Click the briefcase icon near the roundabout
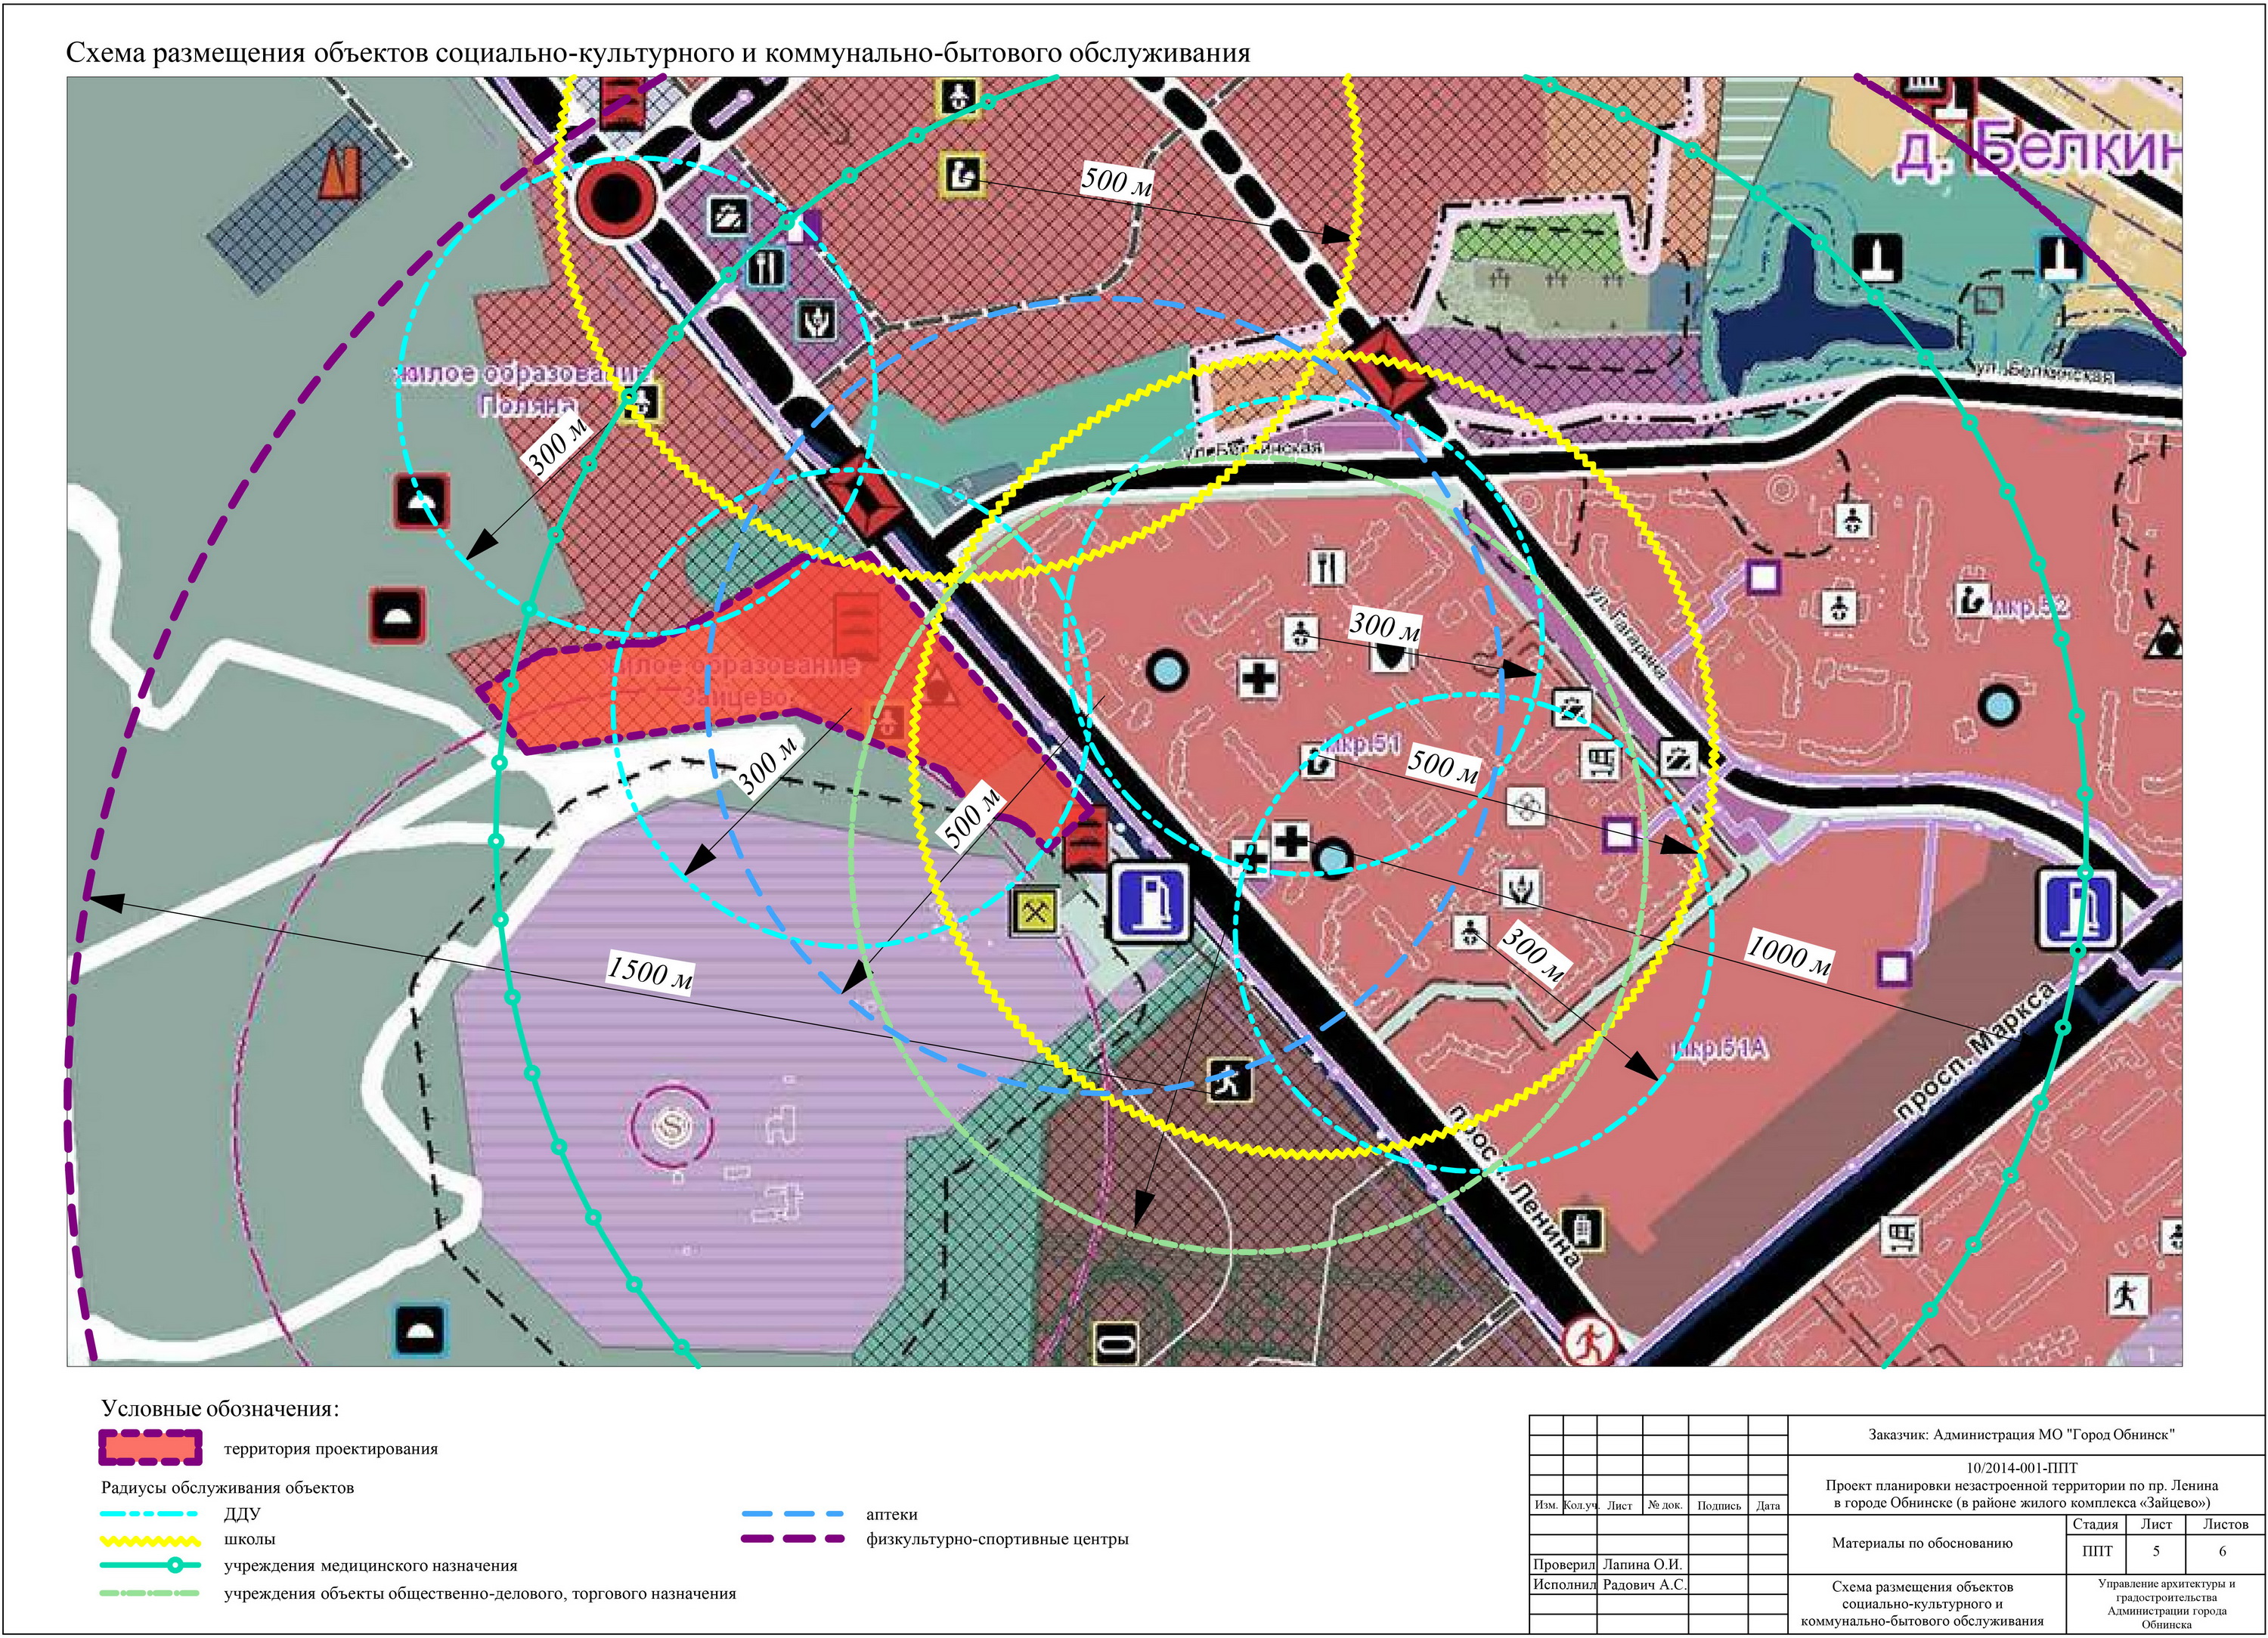Screen dimensions: 2268x1638 point(728,216)
